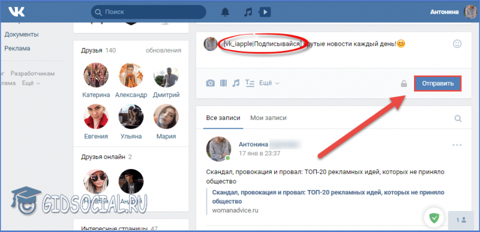This screenshot has height=232, width=480.
Task: Expand the left footer Ещё dropdown
Action: coord(31,83)
